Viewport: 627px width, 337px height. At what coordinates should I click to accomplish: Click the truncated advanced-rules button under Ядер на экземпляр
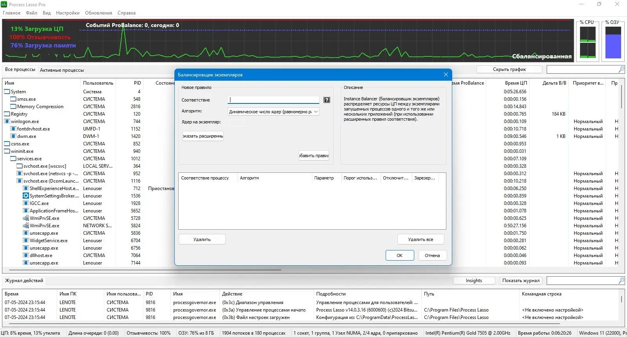click(x=203, y=136)
